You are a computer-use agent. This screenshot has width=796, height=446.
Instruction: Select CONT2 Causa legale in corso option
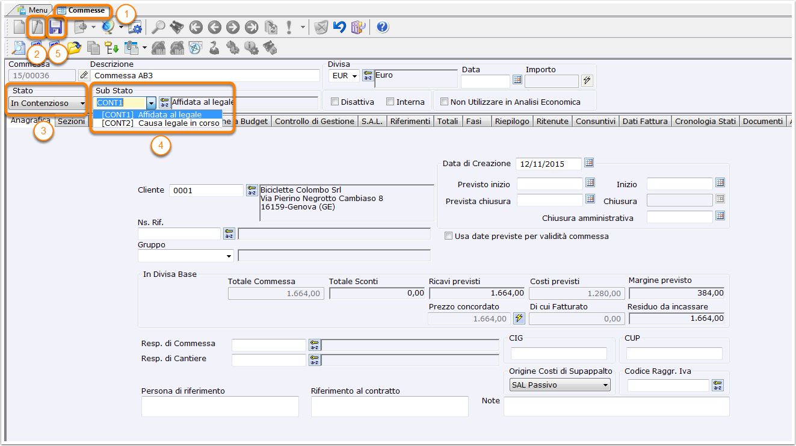[158, 123]
